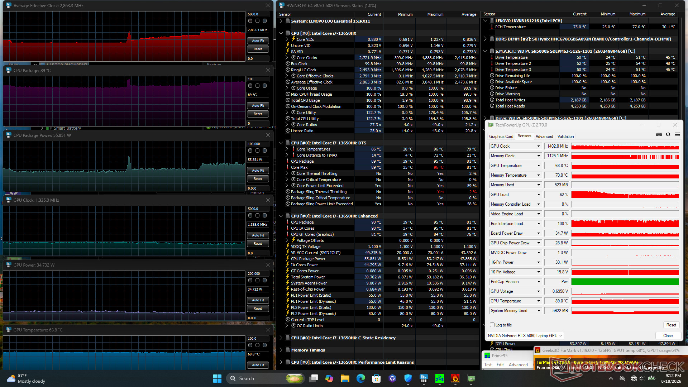Open Task View from the taskbar
Screen dimensions: 688x387
tap(314, 378)
